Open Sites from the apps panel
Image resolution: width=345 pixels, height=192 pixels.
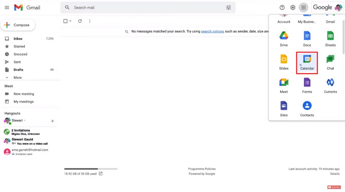pyautogui.click(x=284, y=109)
